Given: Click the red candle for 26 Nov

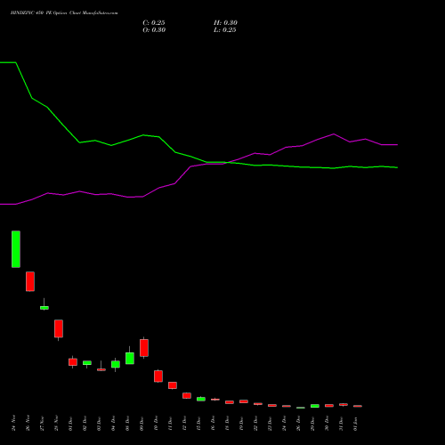Looking at the screenshot, I should pyautogui.click(x=30, y=281).
